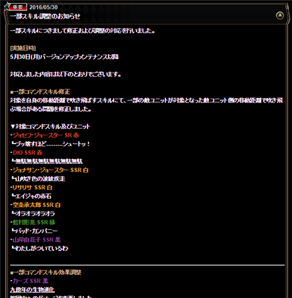Click the ▼対象コマンドスキル及びユニット heading

click(x=50, y=127)
